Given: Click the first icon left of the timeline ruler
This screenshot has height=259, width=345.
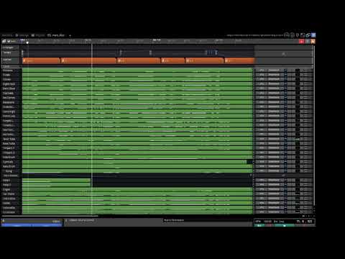Looking at the screenshot, I should (x=4, y=41).
